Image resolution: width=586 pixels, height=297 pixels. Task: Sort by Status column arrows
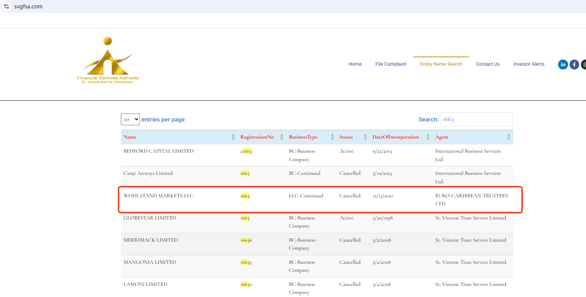point(365,137)
